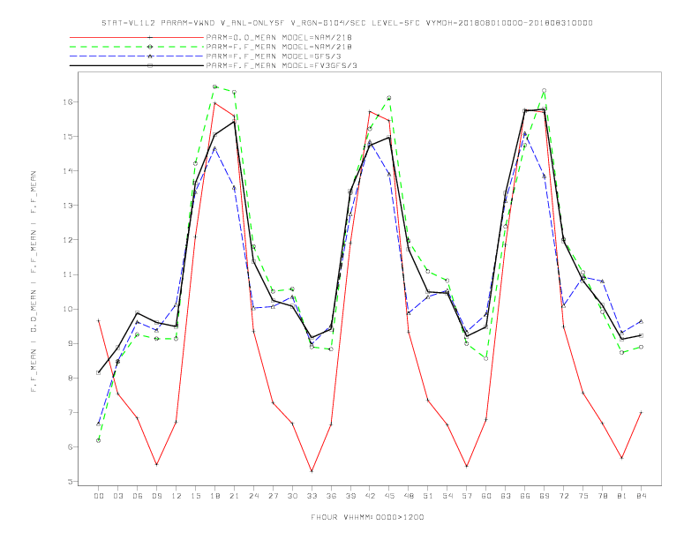This screenshot has width=699, height=540.
Task: Click y-axis tick label 9
Action: (70, 343)
